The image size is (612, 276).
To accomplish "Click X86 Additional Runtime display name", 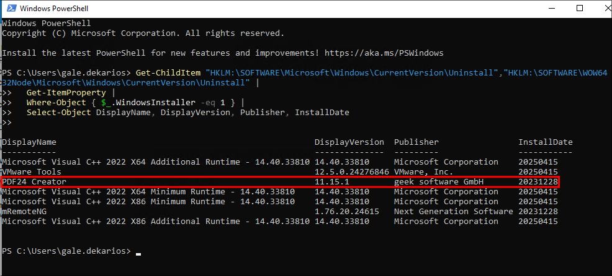I will (156, 222).
